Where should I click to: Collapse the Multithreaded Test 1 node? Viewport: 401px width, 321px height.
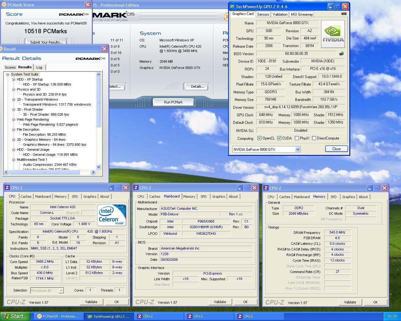pos(14,160)
